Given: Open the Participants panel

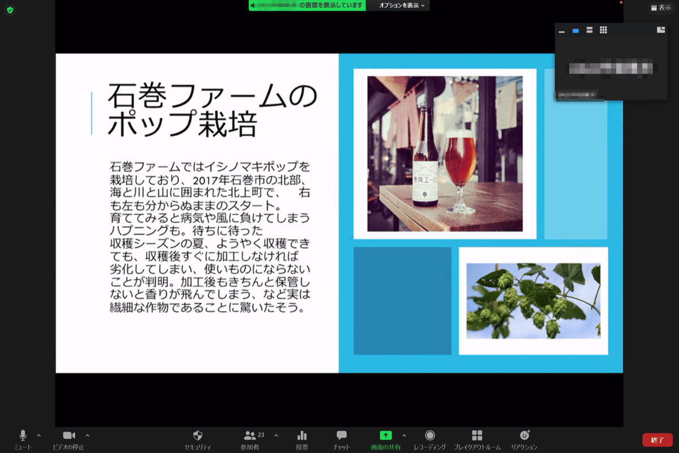Looking at the screenshot, I should (251, 436).
